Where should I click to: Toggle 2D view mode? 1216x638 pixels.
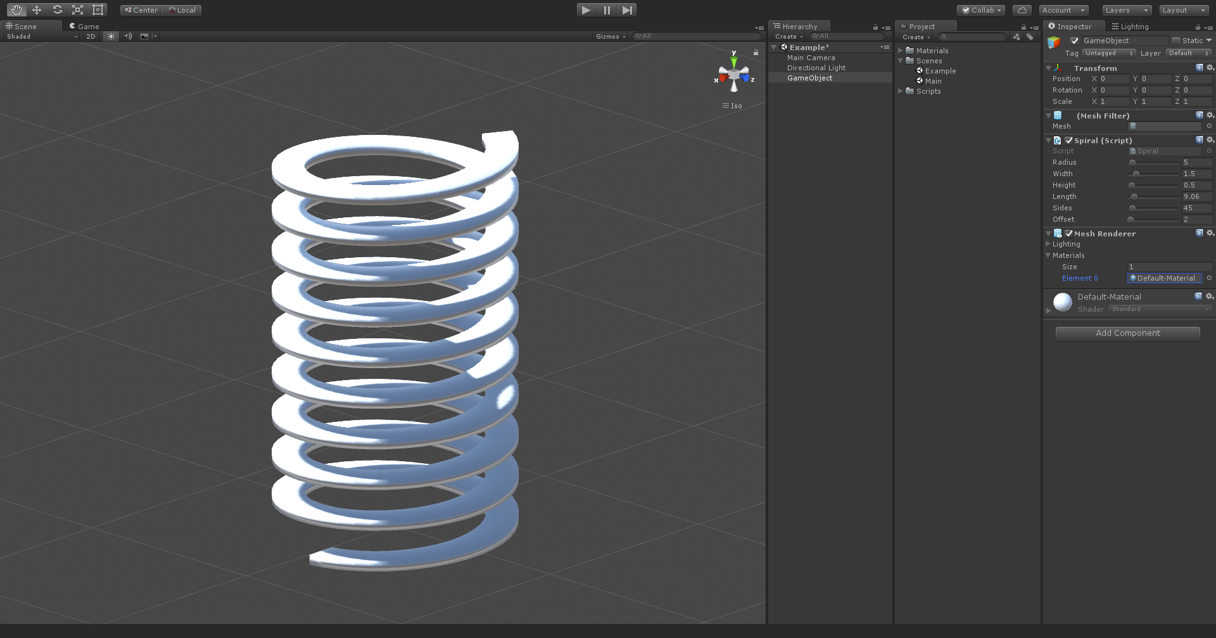(91, 37)
